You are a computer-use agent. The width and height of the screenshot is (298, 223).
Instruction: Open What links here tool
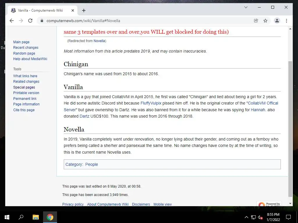click(x=25, y=76)
